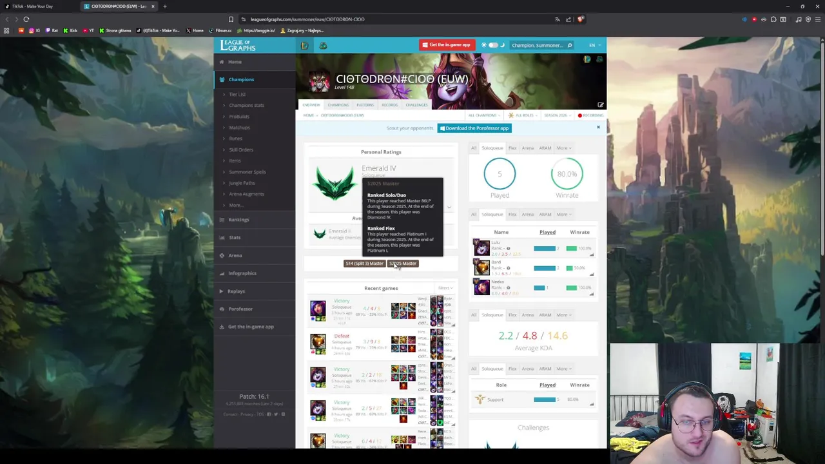Reload the page in the browser
This screenshot has width=825, height=464.
click(x=26, y=19)
